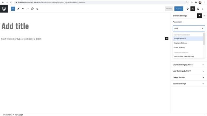Expand the Device Settings section

click(189, 77)
